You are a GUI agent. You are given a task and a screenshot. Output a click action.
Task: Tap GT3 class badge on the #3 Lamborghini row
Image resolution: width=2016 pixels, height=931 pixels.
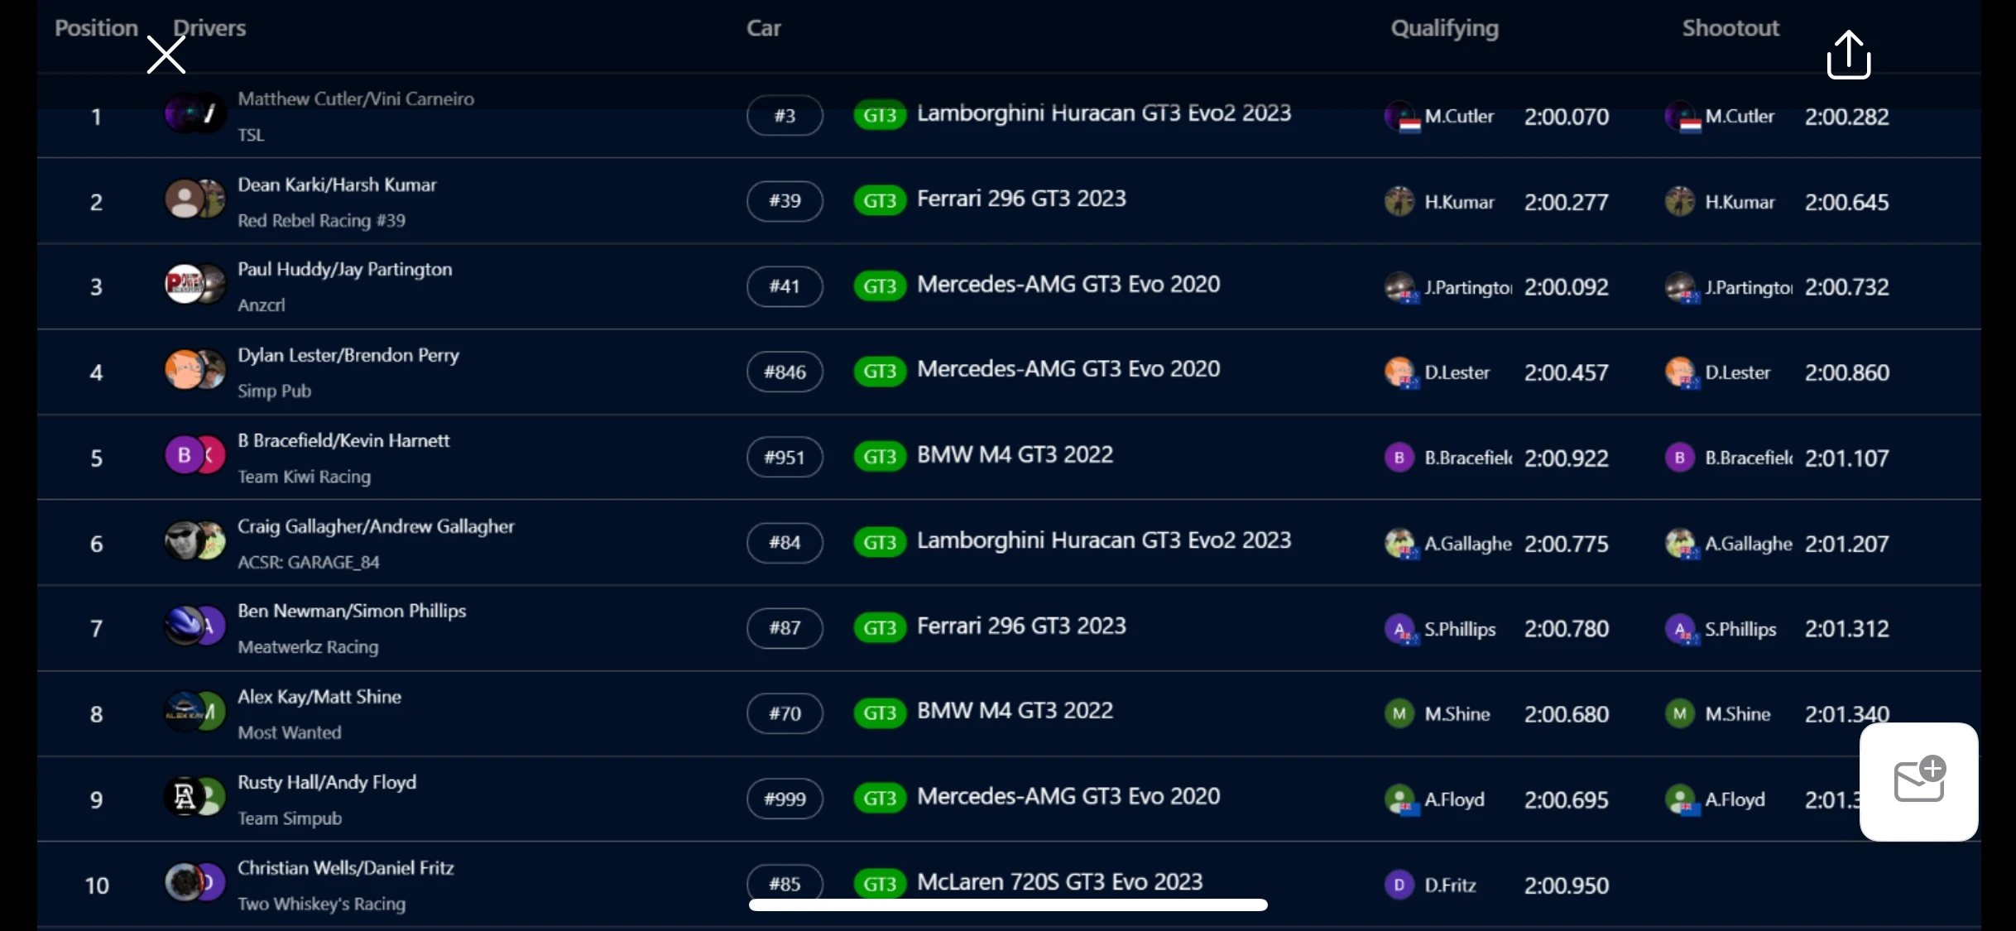880,115
